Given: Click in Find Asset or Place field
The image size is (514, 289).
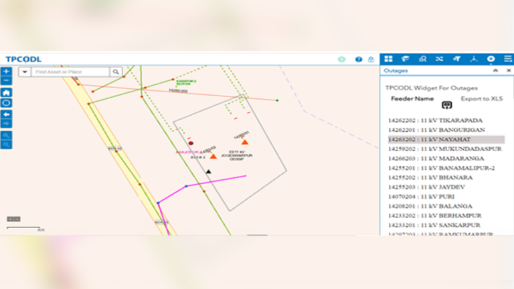Looking at the screenshot, I should (x=70, y=72).
